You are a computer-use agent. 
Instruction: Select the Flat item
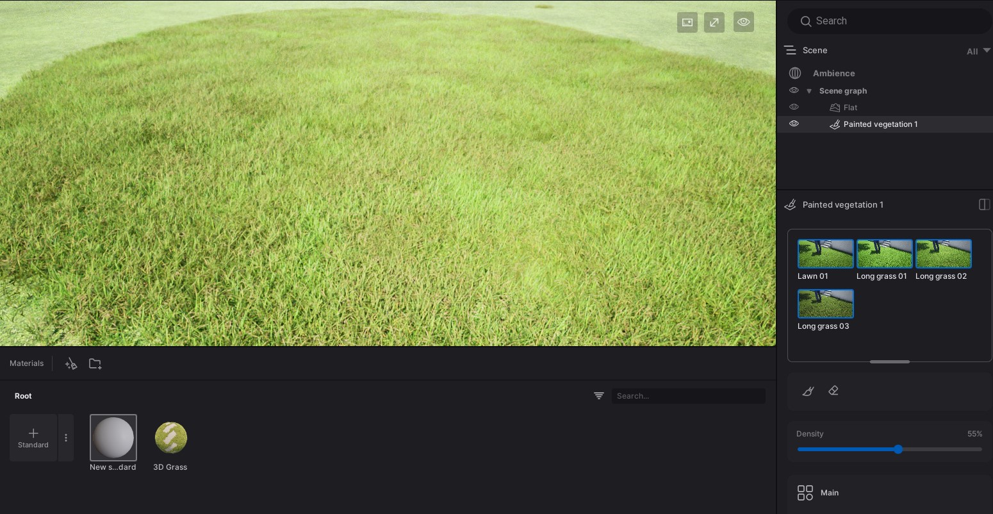850,108
